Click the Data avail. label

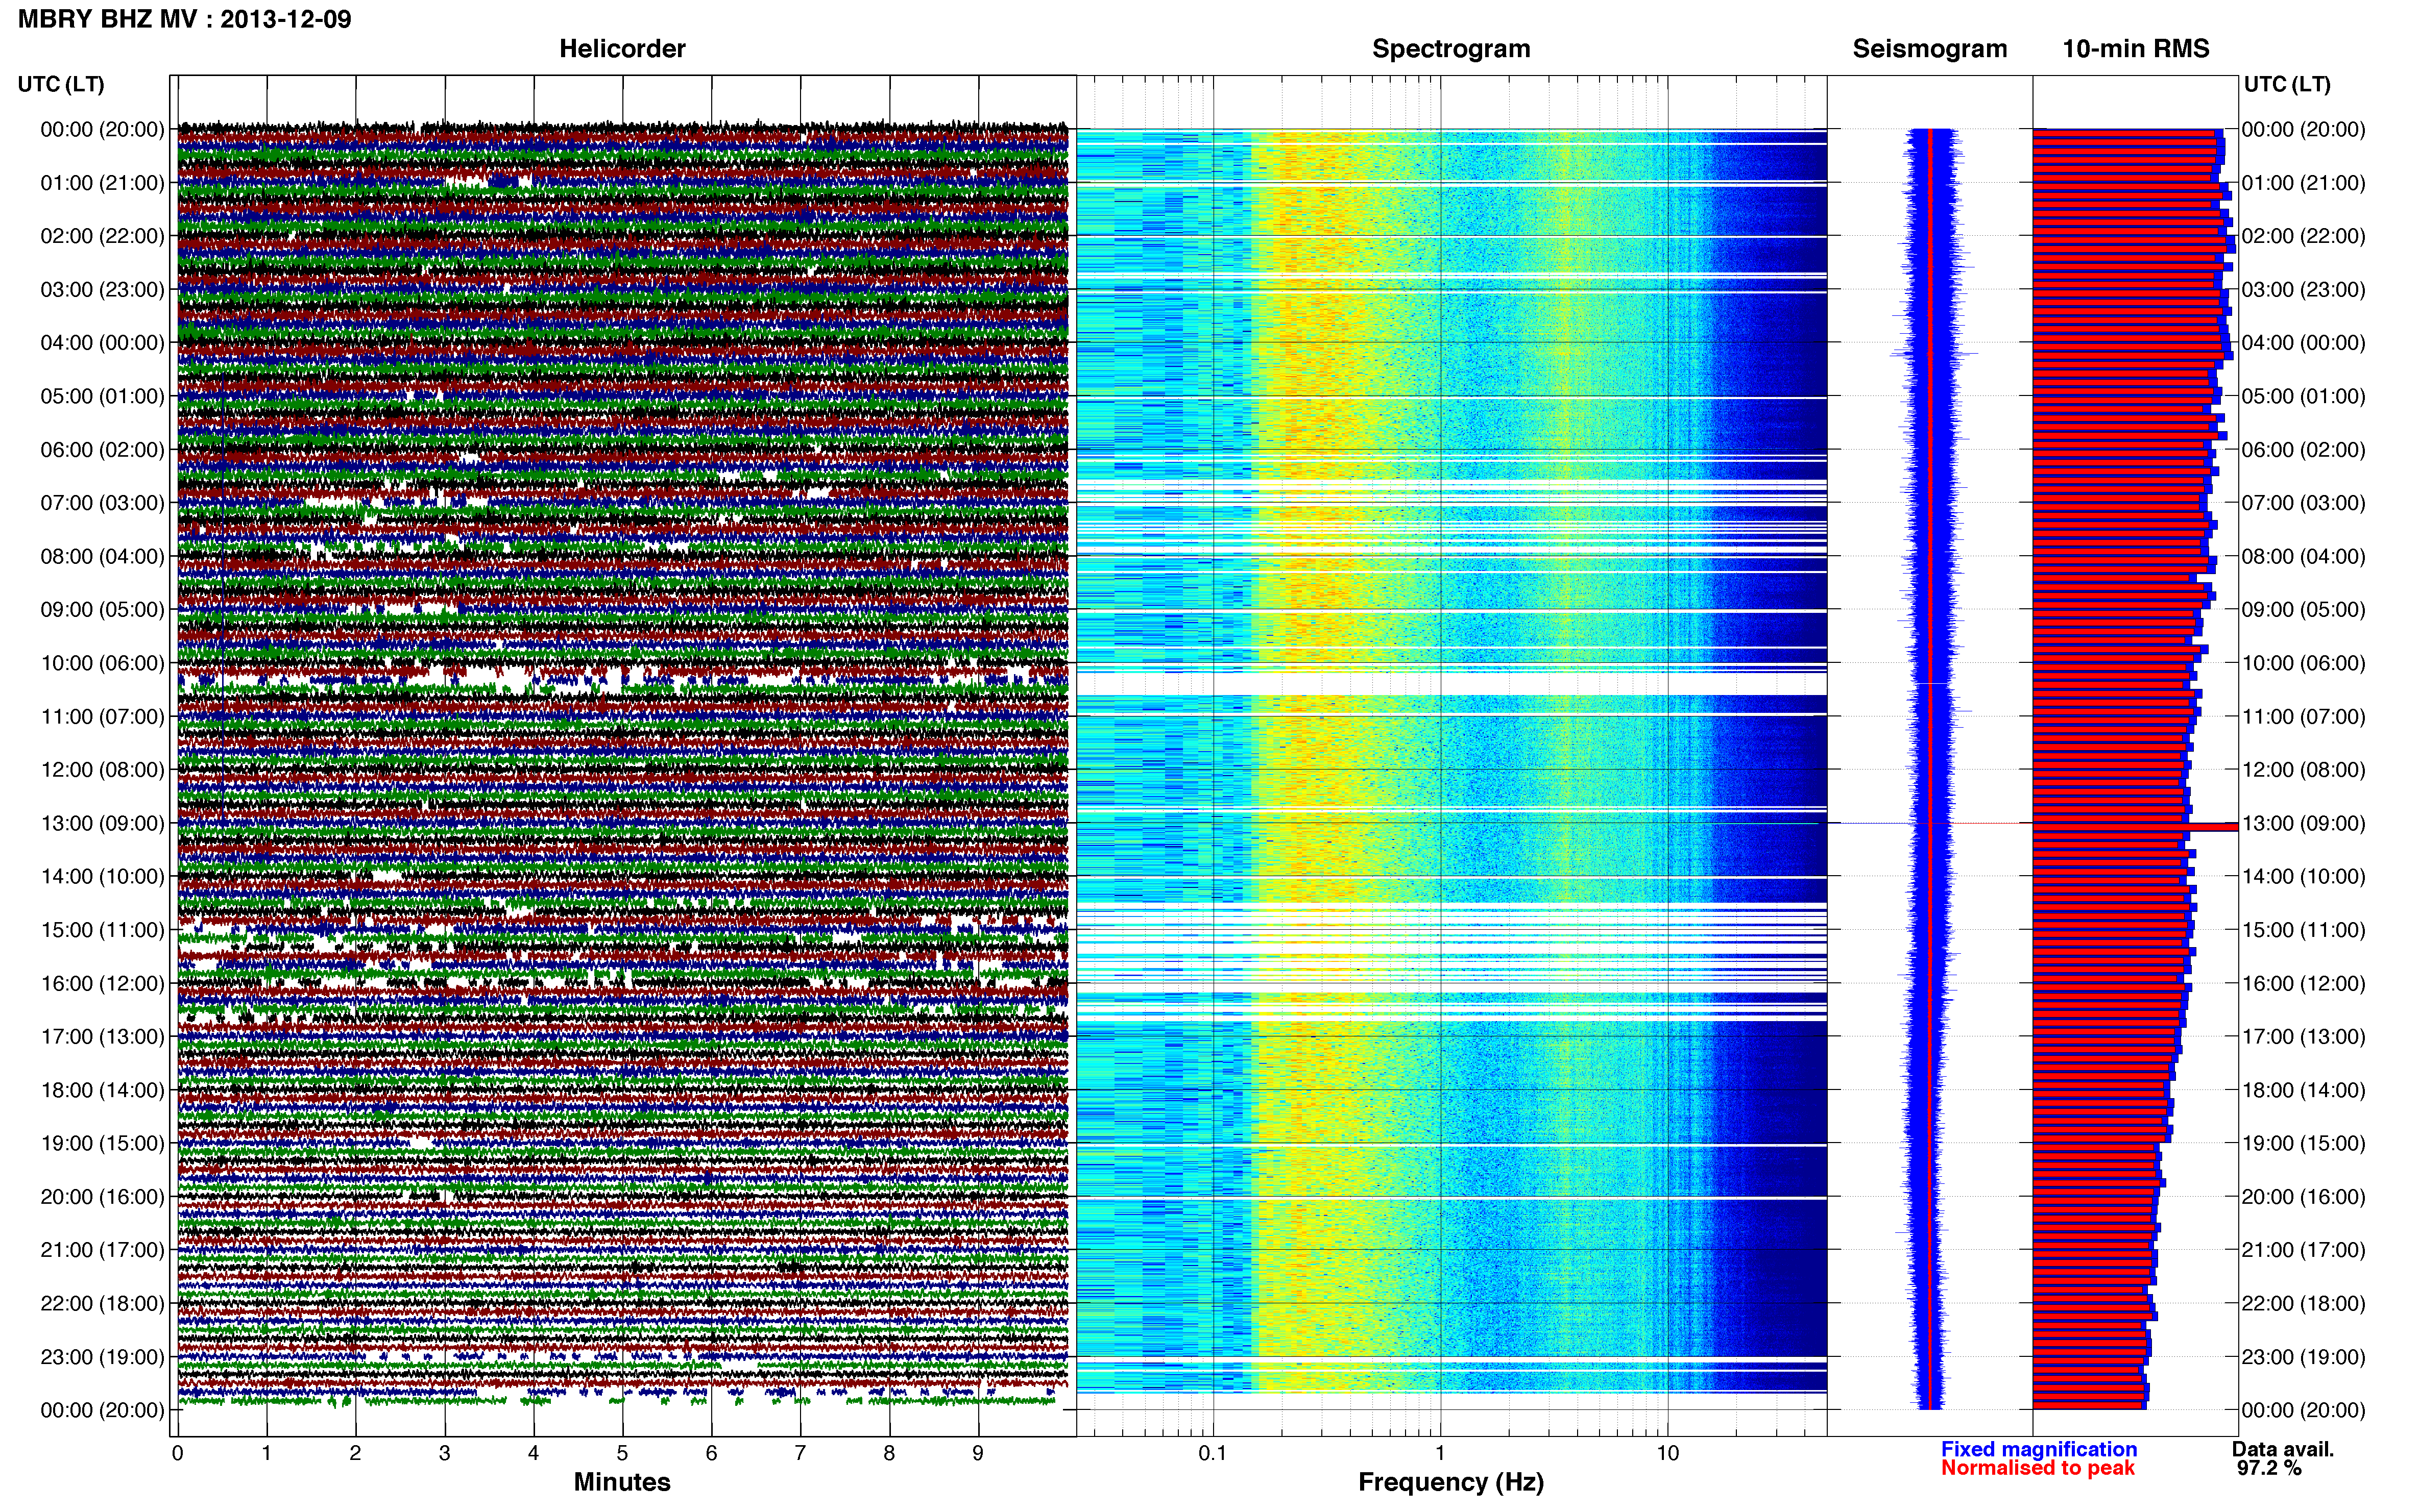2283,1449
